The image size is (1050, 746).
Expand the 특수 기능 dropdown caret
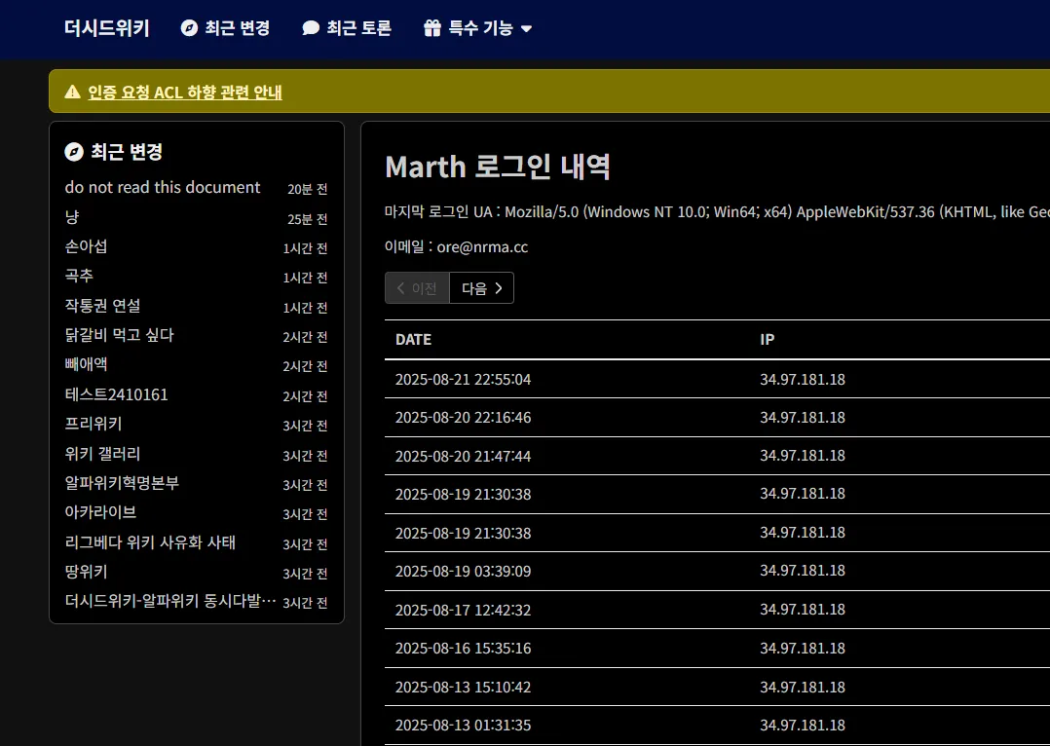(x=526, y=29)
